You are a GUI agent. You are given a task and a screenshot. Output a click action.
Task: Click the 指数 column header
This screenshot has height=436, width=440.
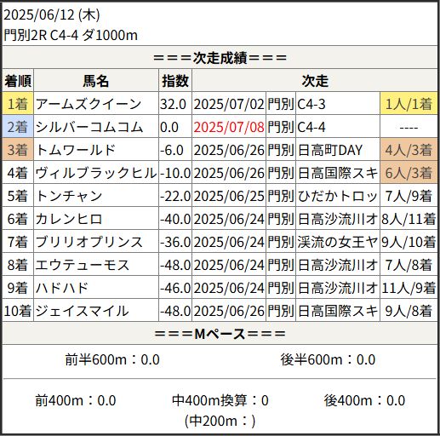175,81
